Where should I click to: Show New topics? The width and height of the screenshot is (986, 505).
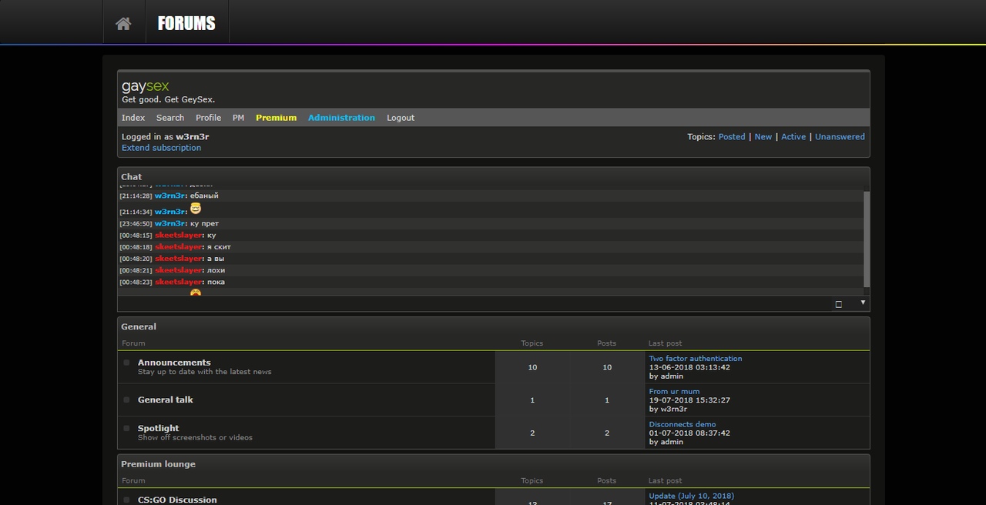pos(763,137)
